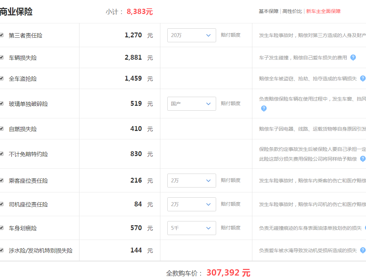Open help icon for 不计免赔特约险 description
The width and height of the screenshot is (366, 278).
pyautogui.click(x=363, y=159)
